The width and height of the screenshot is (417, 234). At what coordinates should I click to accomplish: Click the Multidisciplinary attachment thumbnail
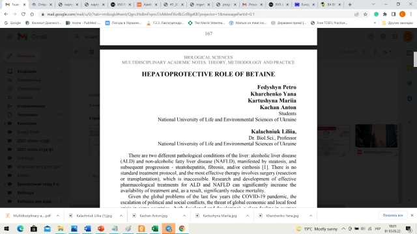(x=377, y=140)
